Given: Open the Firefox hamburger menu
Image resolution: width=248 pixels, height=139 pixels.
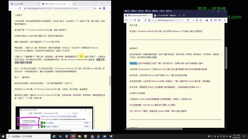Looking at the screenshot, I should click(x=225, y=20).
